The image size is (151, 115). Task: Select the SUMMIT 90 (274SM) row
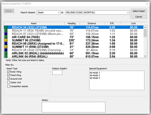pos(74,40)
